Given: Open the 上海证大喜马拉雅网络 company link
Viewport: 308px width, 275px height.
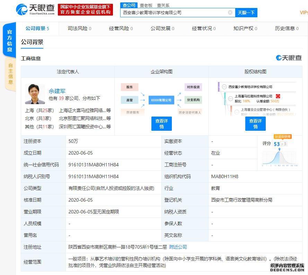Looking at the screenshot, I should 85,110.
